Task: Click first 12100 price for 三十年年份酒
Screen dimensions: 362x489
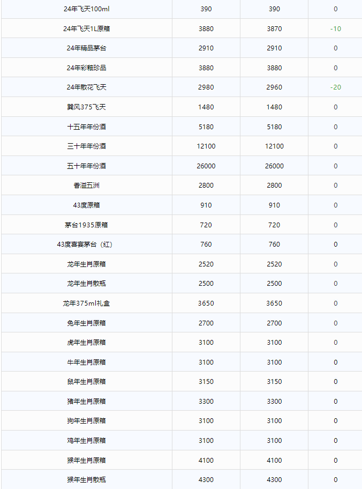Action: [206, 146]
